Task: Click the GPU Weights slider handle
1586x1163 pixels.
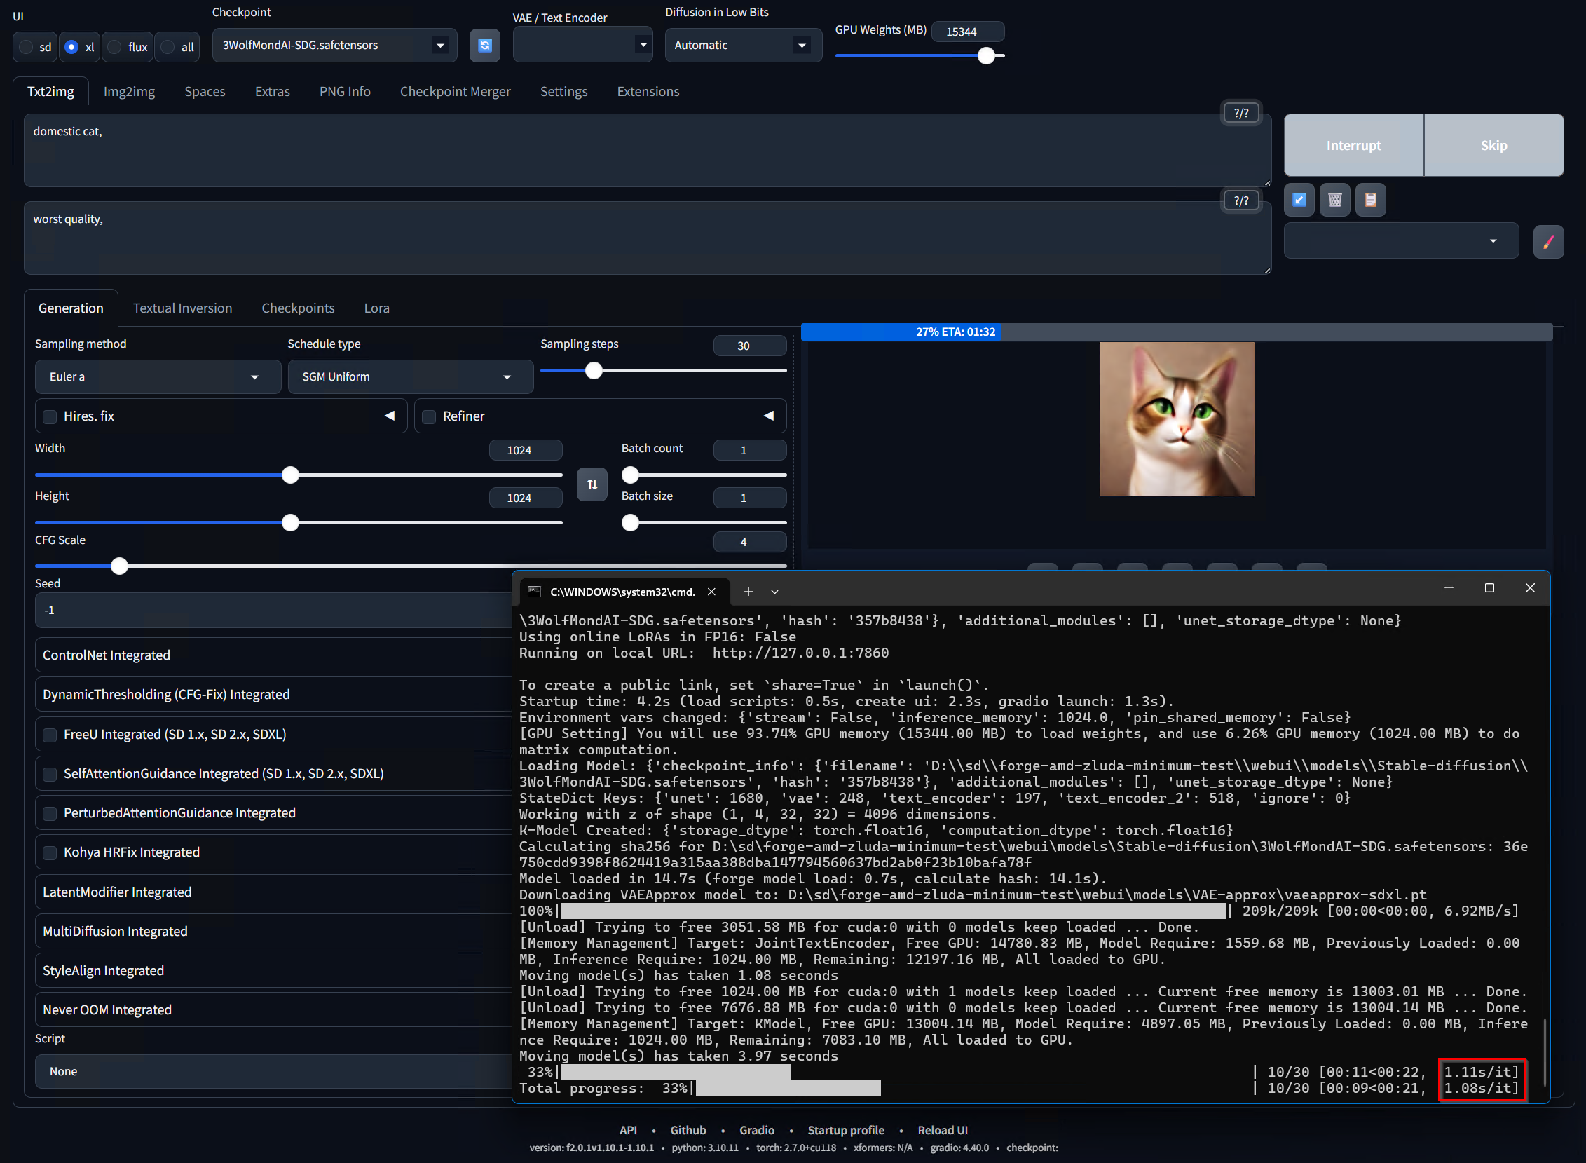Action: coord(986,55)
